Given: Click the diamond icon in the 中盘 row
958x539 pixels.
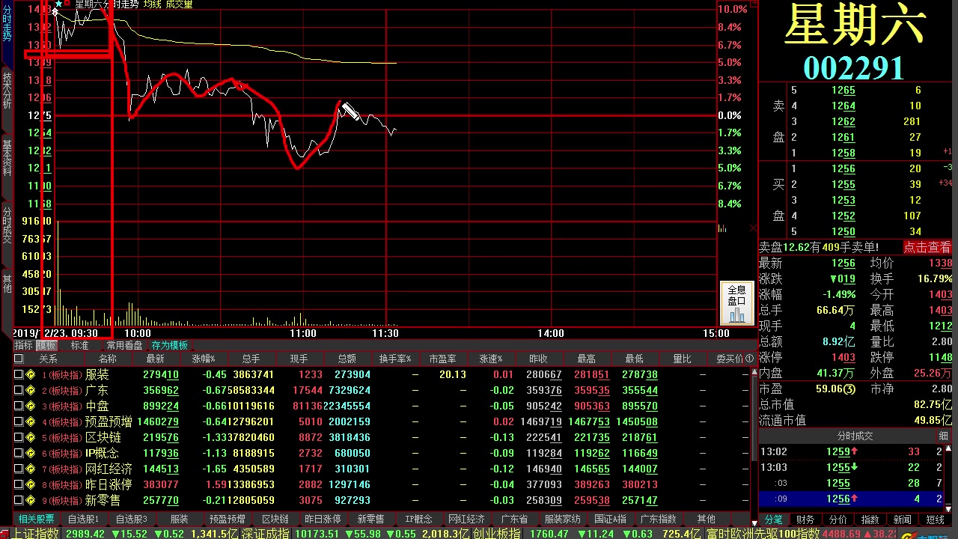Looking at the screenshot, I should point(31,406).
